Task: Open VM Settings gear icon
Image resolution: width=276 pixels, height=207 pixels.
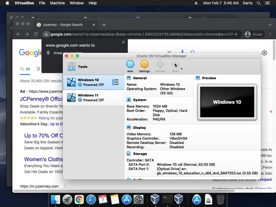Action: (x=144, y=64)
